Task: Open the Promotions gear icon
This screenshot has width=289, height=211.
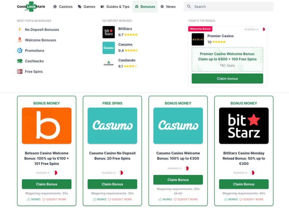Action: click(x=20, y=51)
